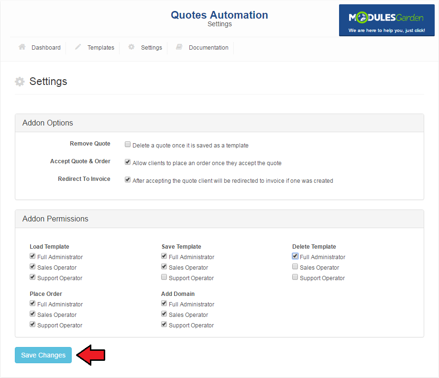Uncheck Load Template Sales Operator
Screen dimensions: 439x378
33,266
